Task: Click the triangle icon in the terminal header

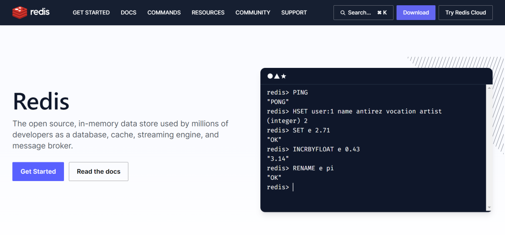Action: click(x=276, y=76)
